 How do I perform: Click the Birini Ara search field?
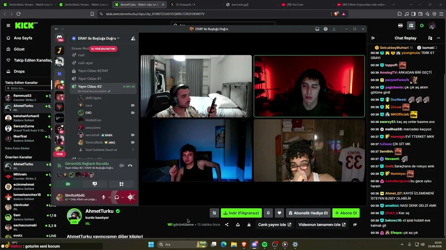28,89
